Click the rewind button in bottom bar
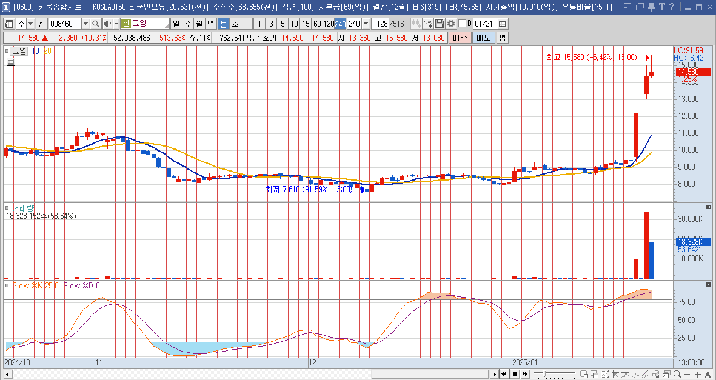Screen dimensions: 716x380 [x=504, y=375]
